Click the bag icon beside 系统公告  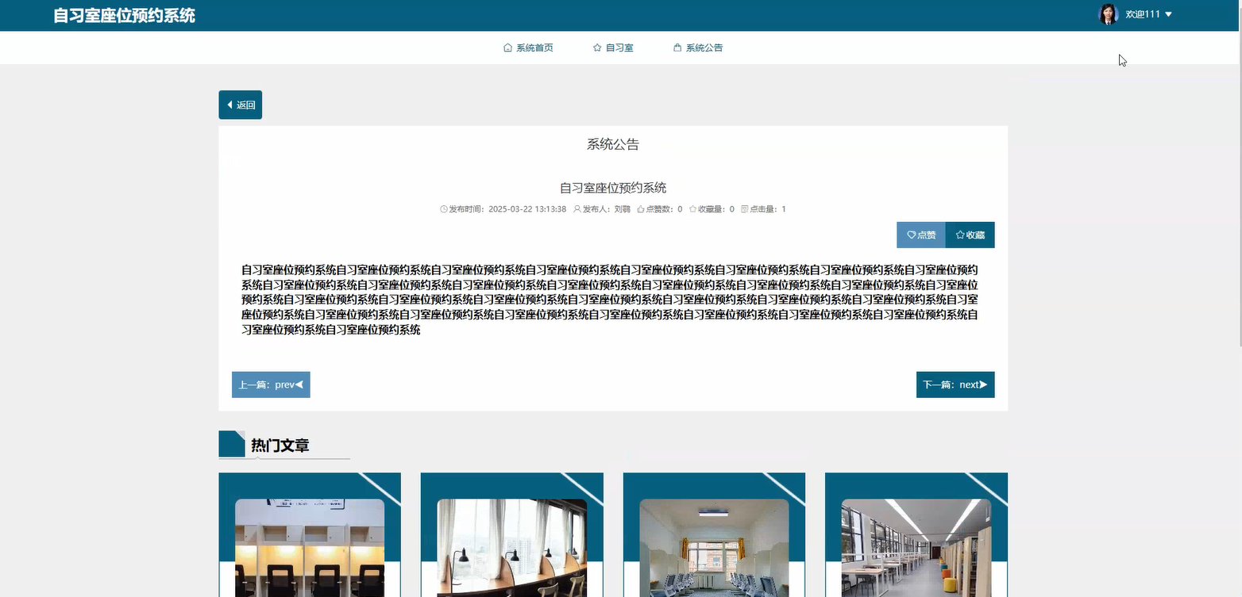tap(677, 48)
